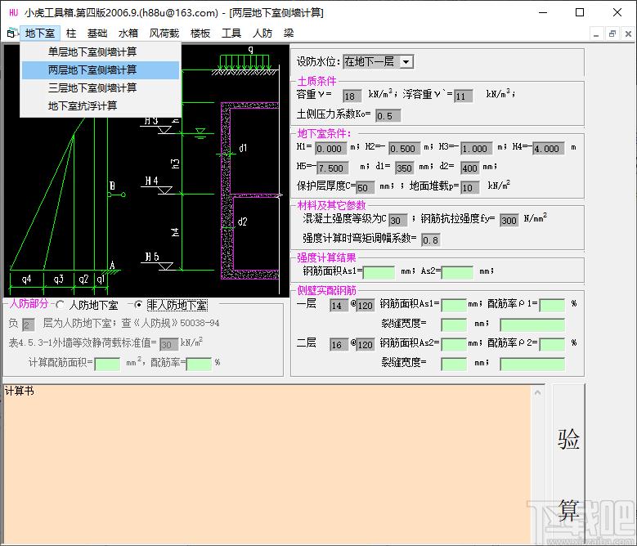Click the 强度计算结果 As1 output field
Image resolution: width=637 pixels, height=546 pixels.
379,272
